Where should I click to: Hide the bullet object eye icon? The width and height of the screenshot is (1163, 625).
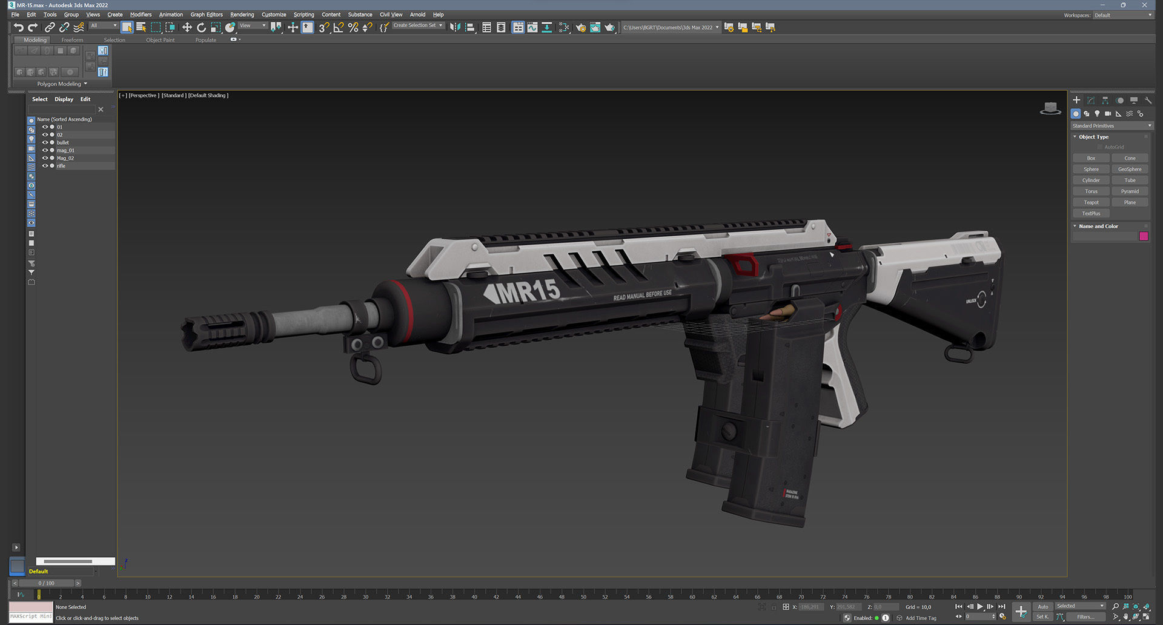tap(45, 142)
